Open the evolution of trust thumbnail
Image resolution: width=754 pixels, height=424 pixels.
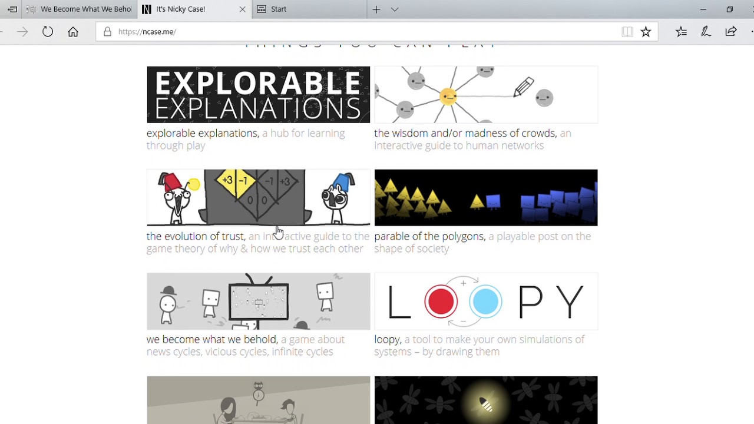[259, 197]
